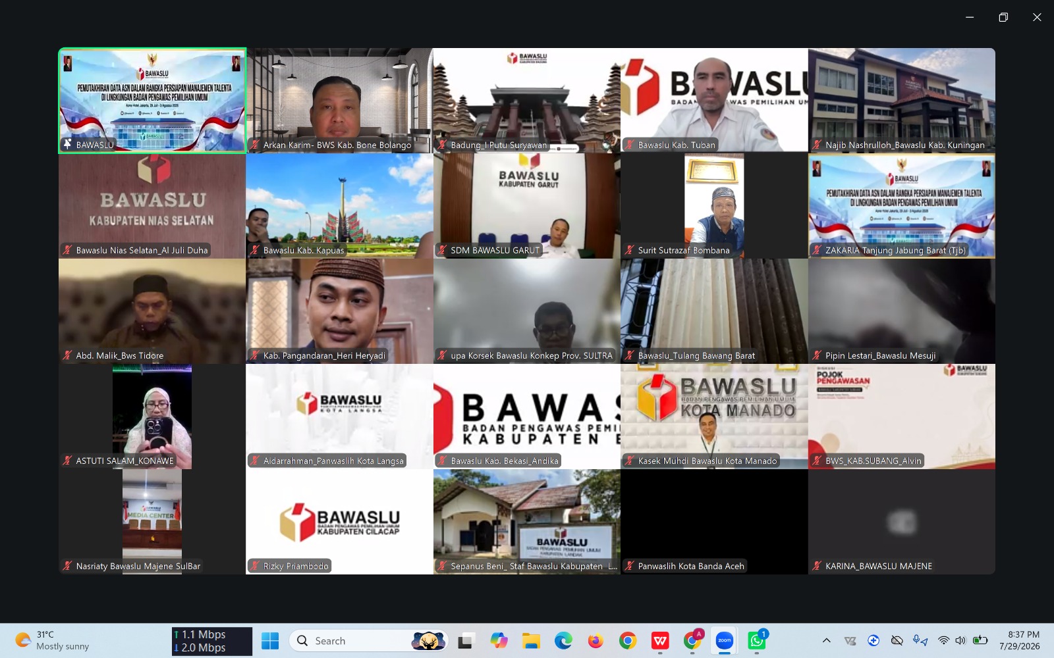Click the label "BWS_KAB.SUBANG_Alvin"
Viewport: 1054px width, 658px height.
874,461
